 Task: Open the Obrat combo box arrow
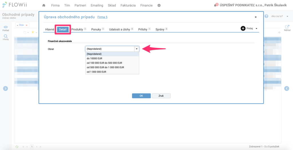[x=136, y=49]
